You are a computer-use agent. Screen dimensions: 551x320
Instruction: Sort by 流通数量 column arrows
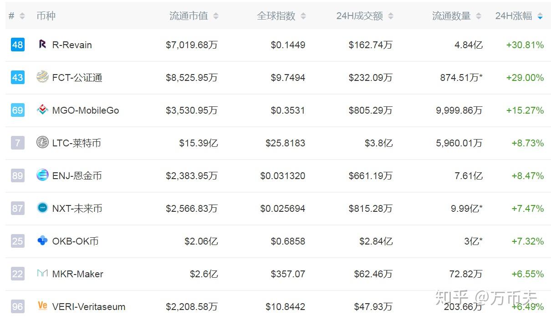click(479, 16)
